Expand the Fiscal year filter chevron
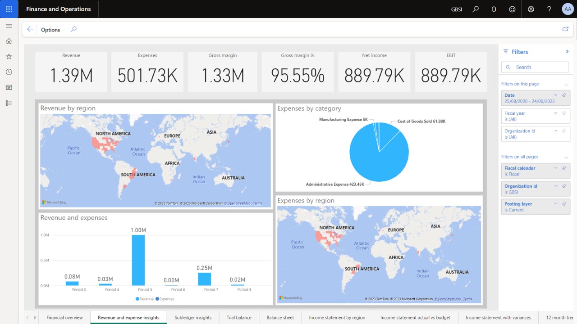The height and width of the screenshot is (324, 577). (x=556, y=113)
